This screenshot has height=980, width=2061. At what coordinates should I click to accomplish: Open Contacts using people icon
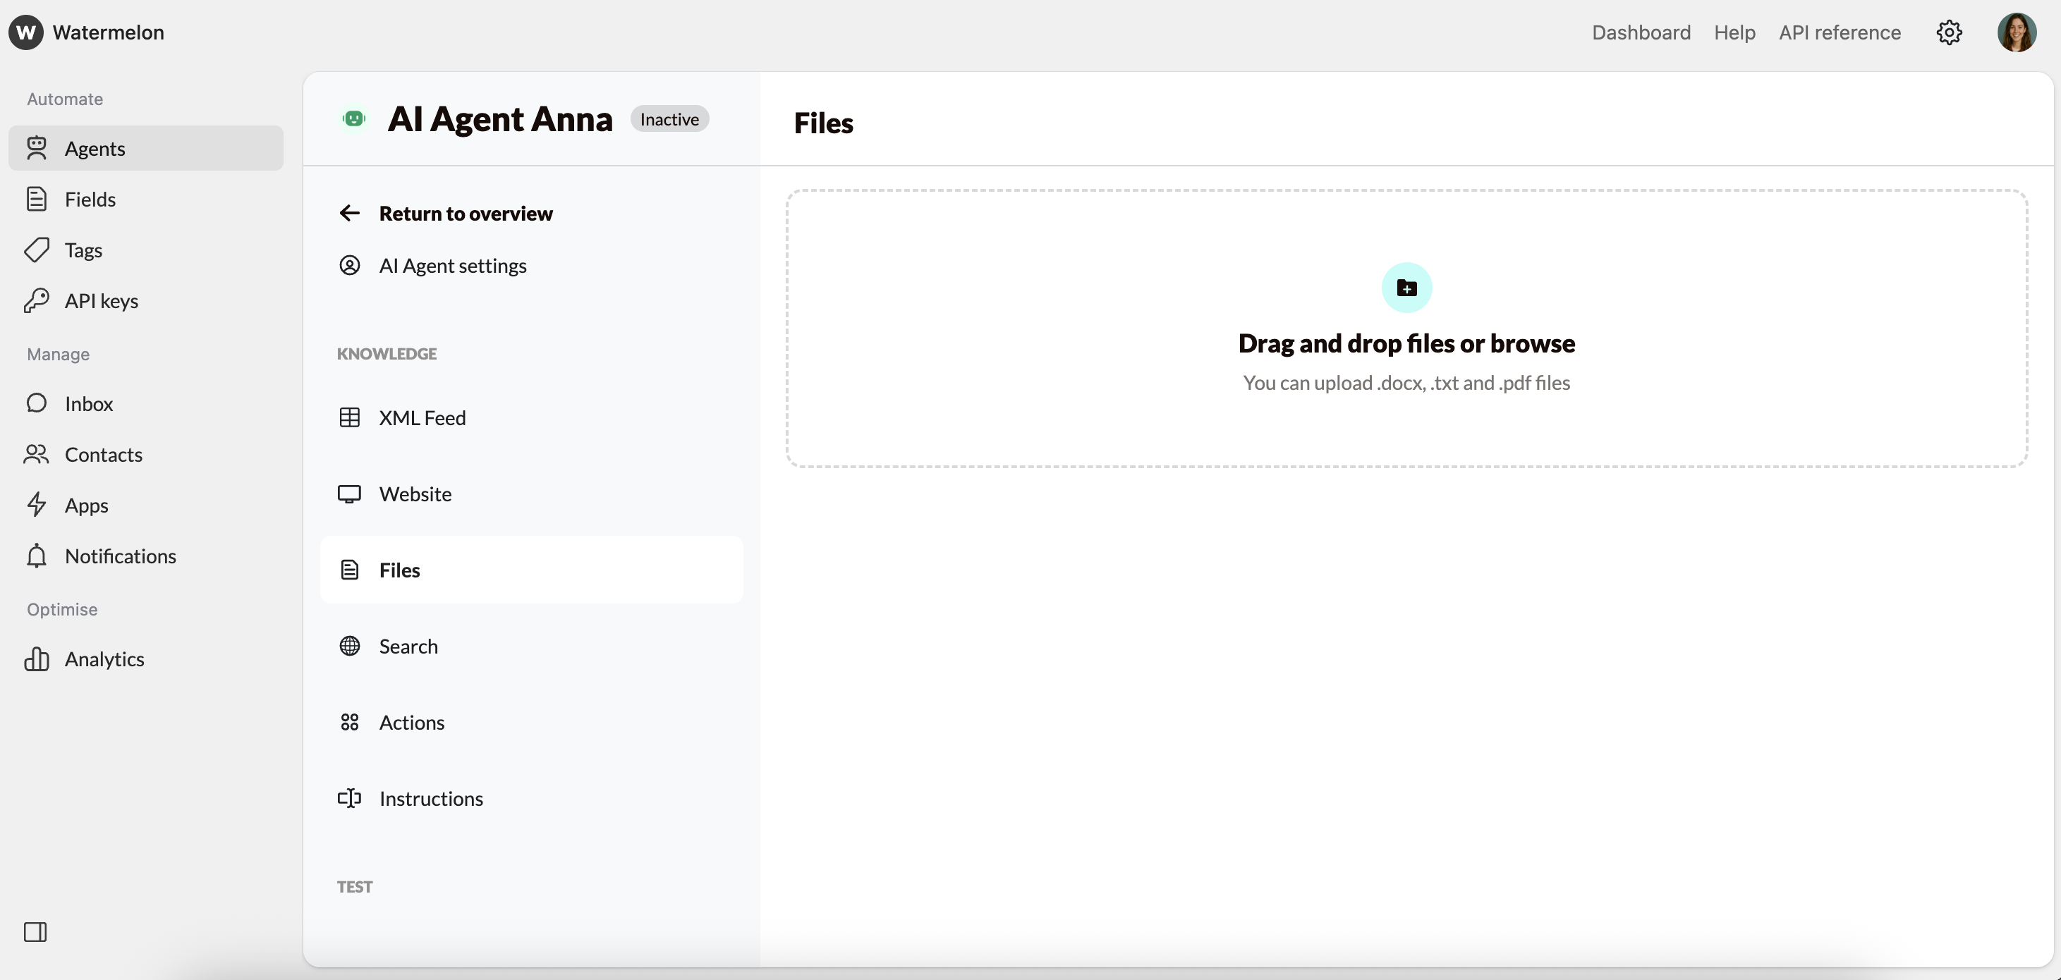tap(37, 455)
